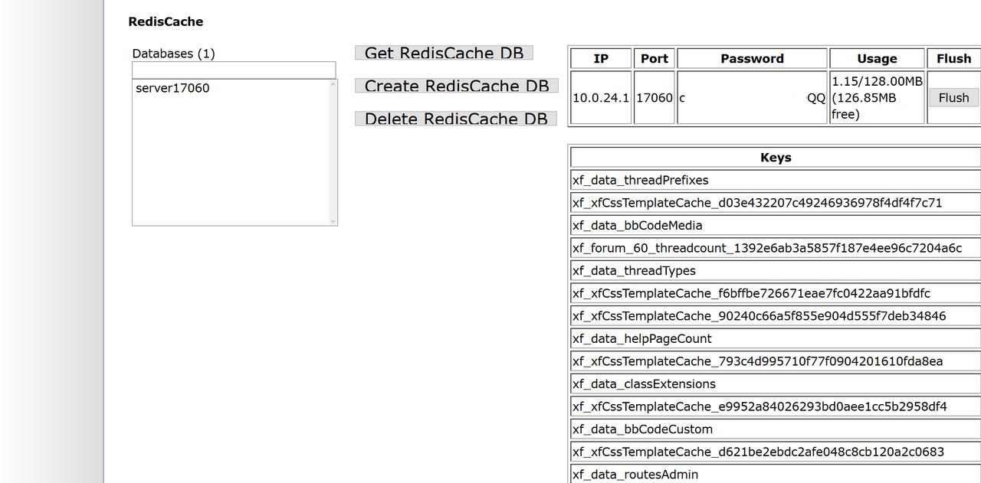
Task: Click the Databases (1) label
Action: (x=174, y=54)
